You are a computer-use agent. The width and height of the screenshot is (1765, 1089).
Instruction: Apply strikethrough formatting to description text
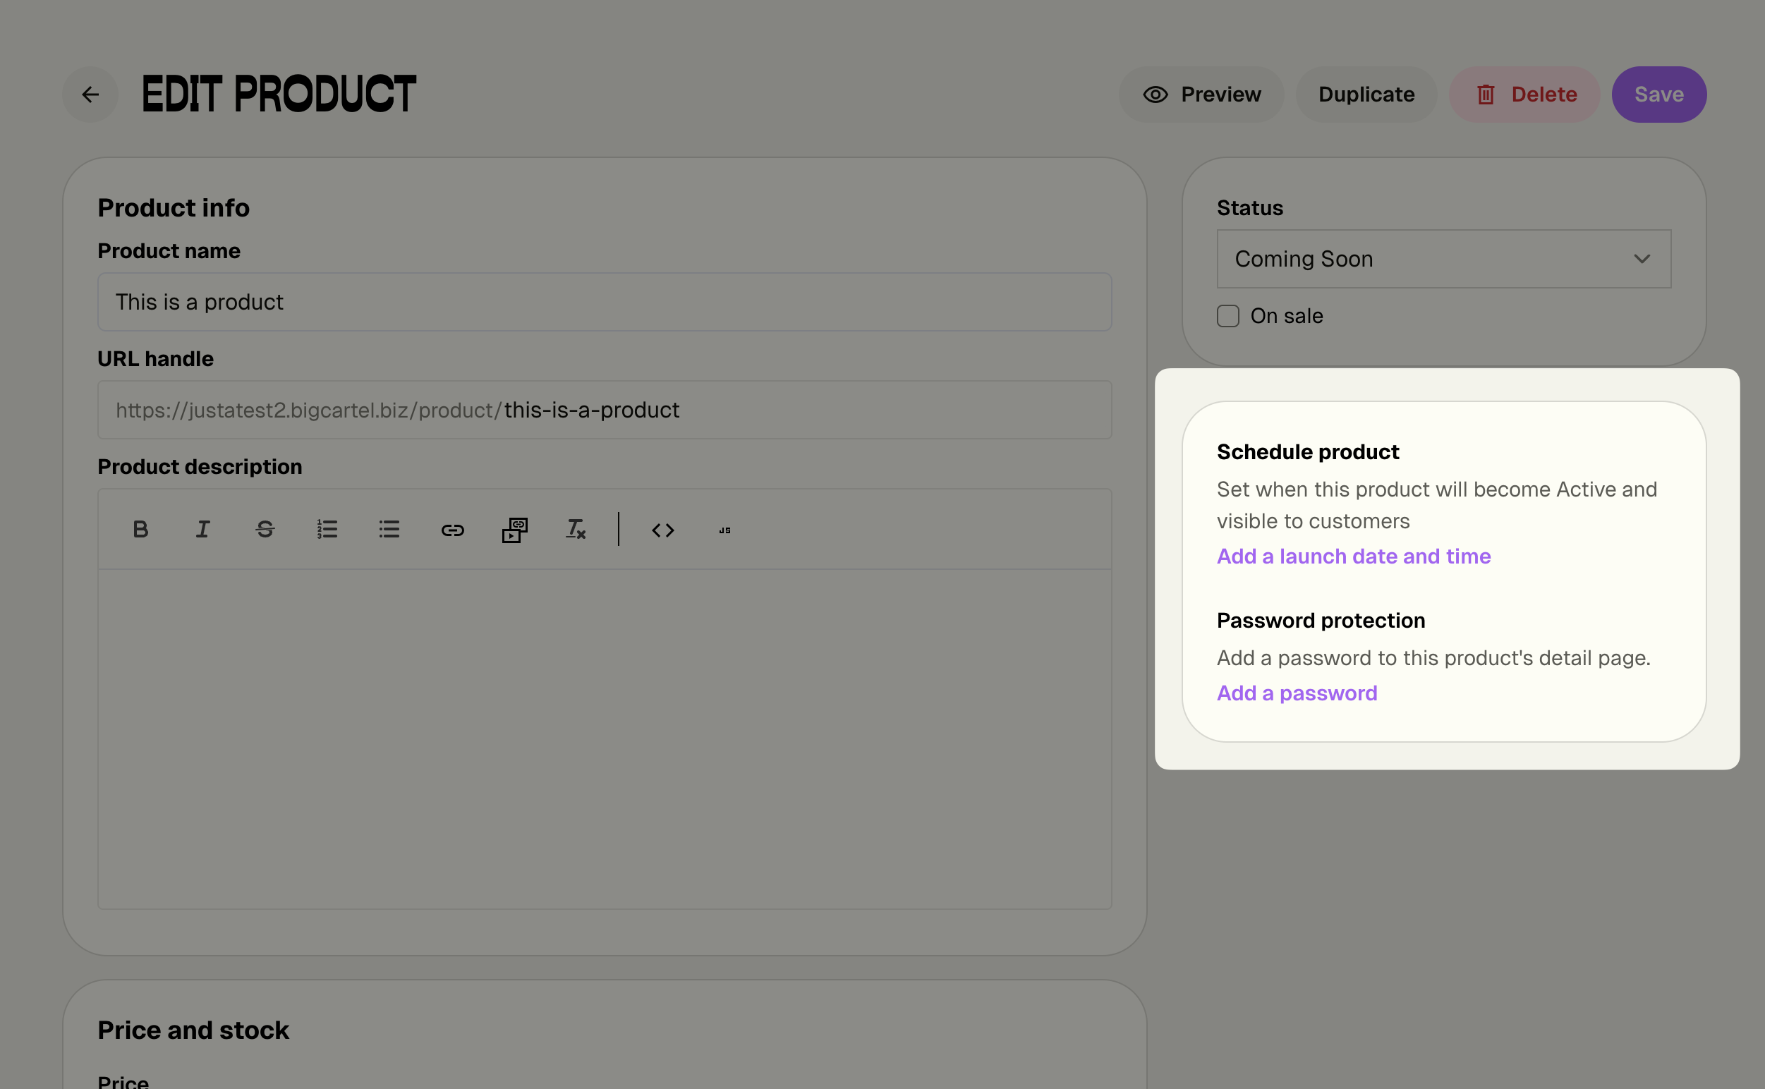point(265,530)
